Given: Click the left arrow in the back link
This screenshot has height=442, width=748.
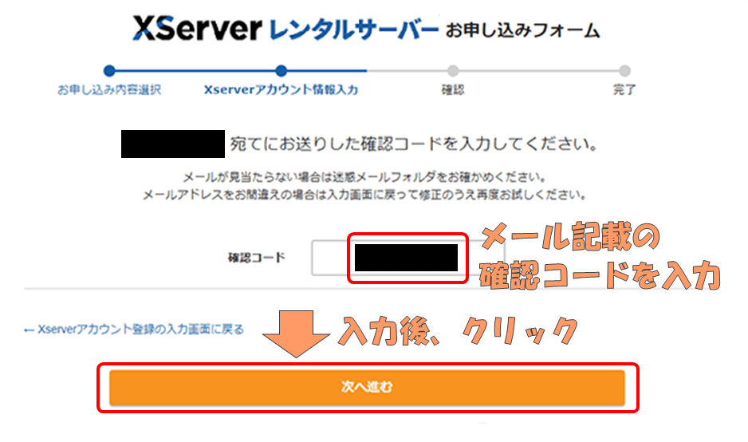Looking at the screenshot, I should 30,329.
